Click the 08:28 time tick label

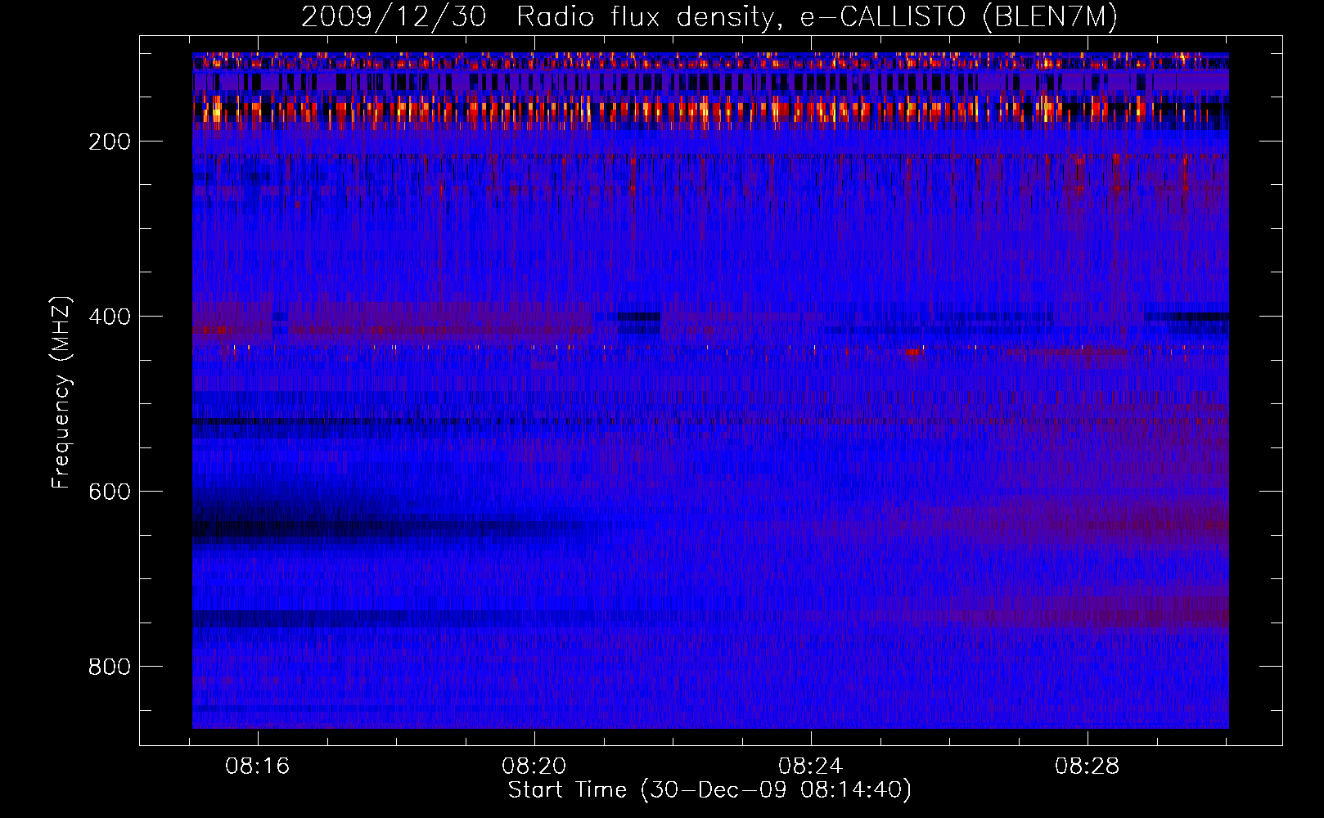click(1087, 766)
